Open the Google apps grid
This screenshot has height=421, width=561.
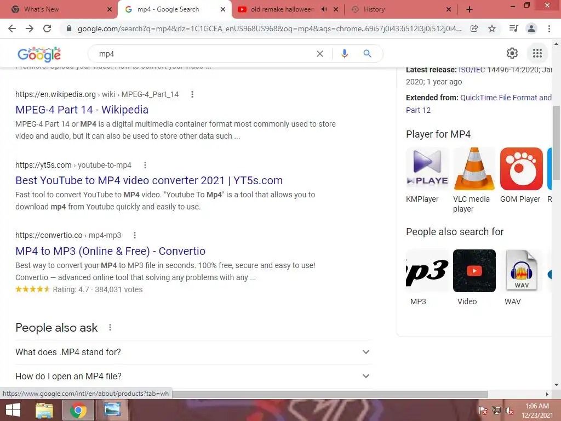click(537, 53)
